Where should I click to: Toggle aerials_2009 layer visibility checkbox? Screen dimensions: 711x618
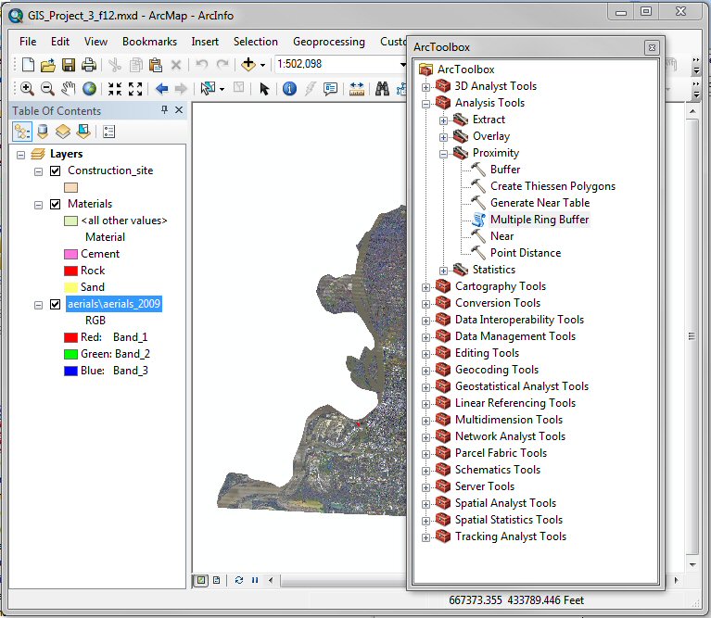[56, 305]
